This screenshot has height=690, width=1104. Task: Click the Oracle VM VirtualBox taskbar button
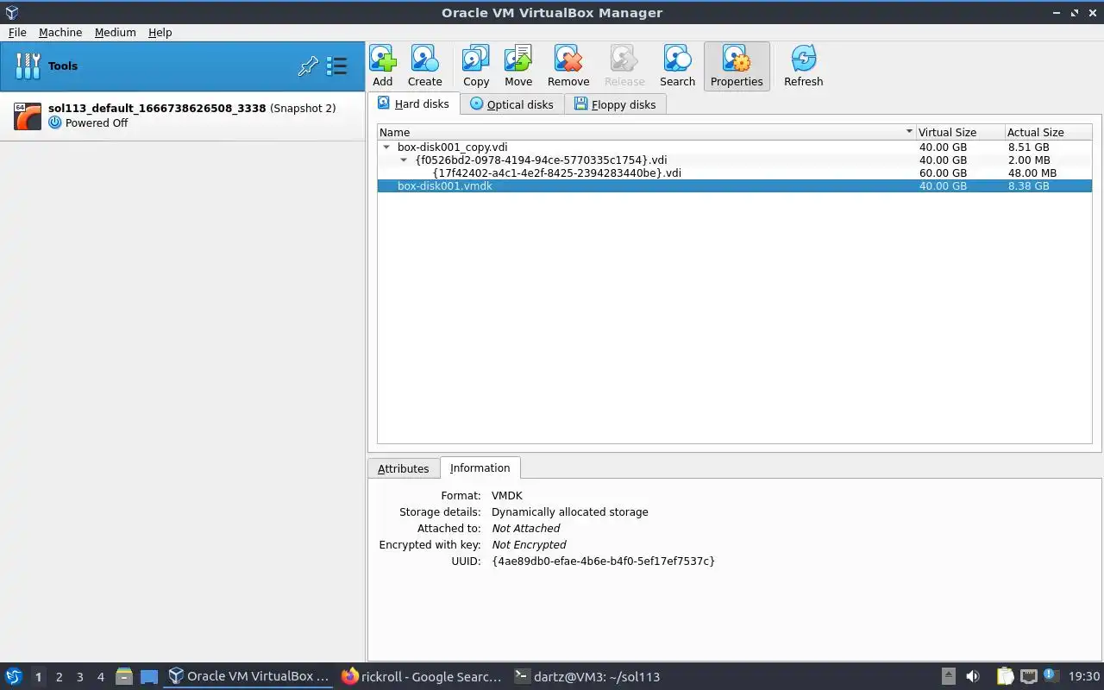(248, 677)
